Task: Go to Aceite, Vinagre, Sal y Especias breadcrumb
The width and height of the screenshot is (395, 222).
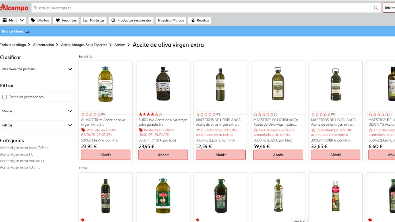Action: coord(84,45)
